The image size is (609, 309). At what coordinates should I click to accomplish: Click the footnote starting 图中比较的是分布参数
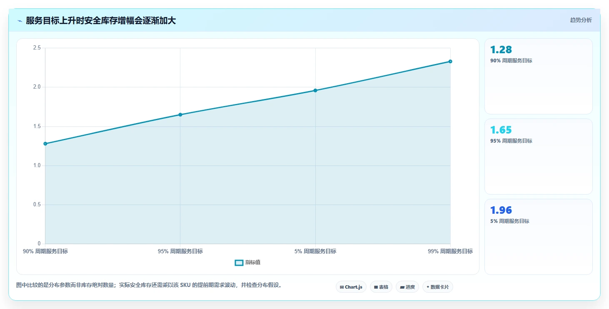coord(149,285)
